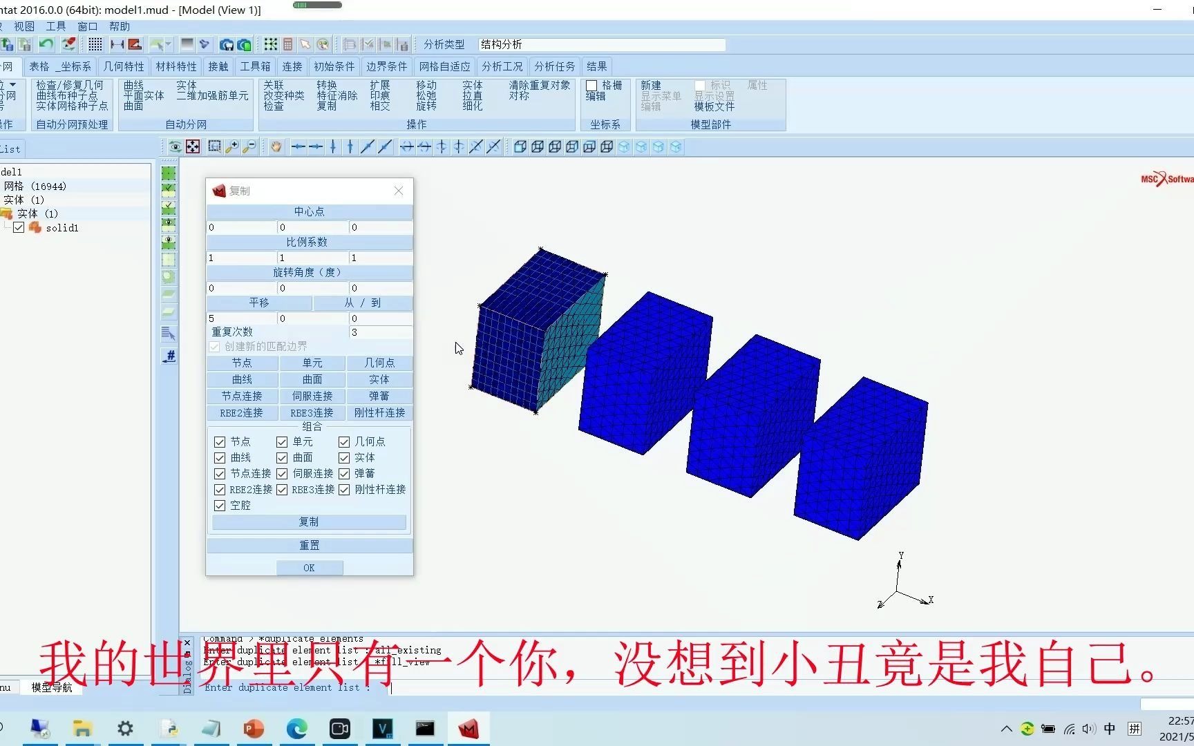The image size is (1194, 746).
Task: Switch to the 边界条件 ribbon tab
Action: coord(386,66)
